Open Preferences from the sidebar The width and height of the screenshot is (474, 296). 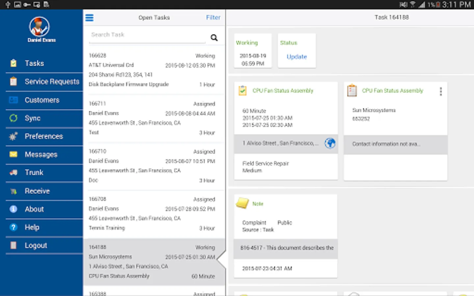tap(44, 136)
